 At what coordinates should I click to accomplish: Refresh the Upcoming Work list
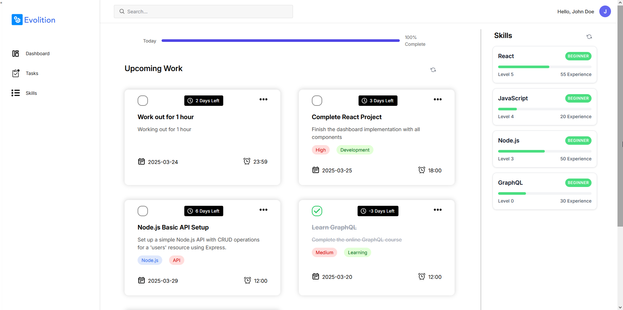[x=433, y=70]
